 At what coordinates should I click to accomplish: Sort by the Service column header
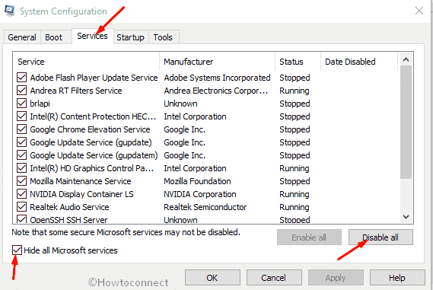click(x=87, y=62)
